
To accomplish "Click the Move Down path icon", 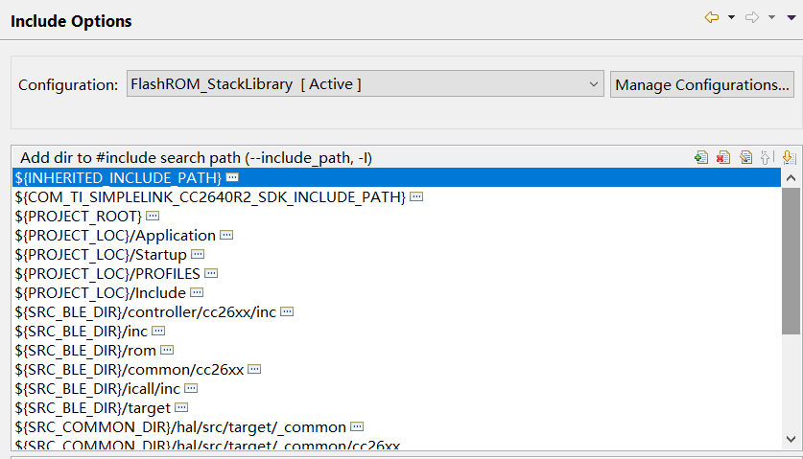I will (x=788, y=158).
